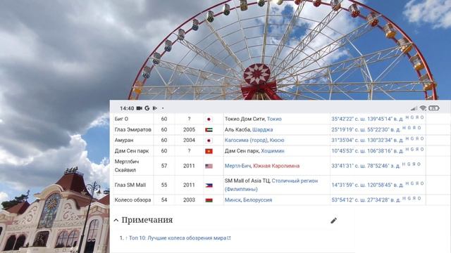Select the Глаз Эмиратов name cell
Screen dimensions: 451x253
(133, 129)
